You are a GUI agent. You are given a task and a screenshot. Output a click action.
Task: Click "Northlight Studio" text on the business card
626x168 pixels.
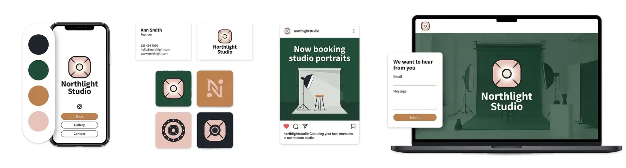click(x=225, y=49)
